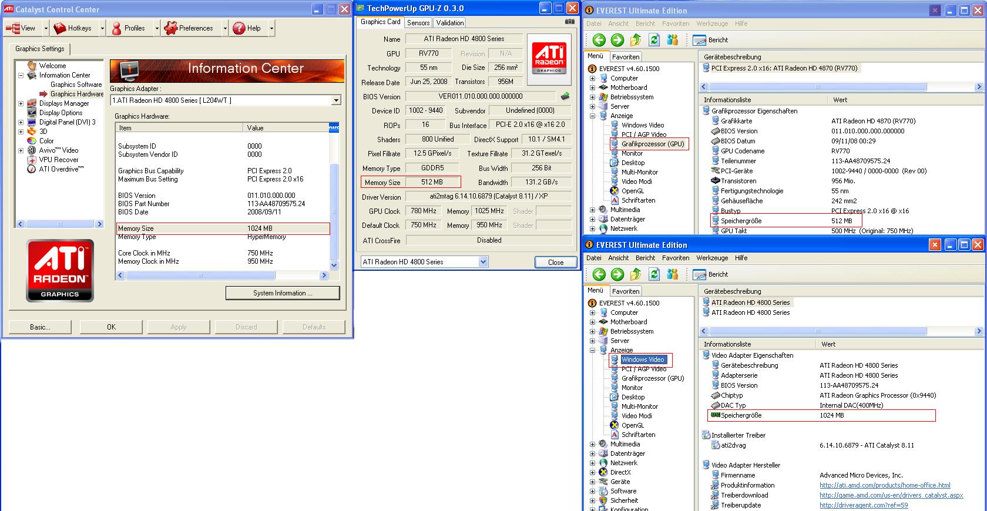The width and height of the screenshot is (987, 511).
Task: Click the up-level icon in top EVEREST toolbar
Action: pyautogui.click(x=636, y=40)
